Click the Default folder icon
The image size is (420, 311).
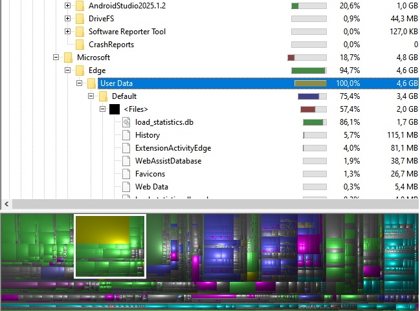point(103,96)
